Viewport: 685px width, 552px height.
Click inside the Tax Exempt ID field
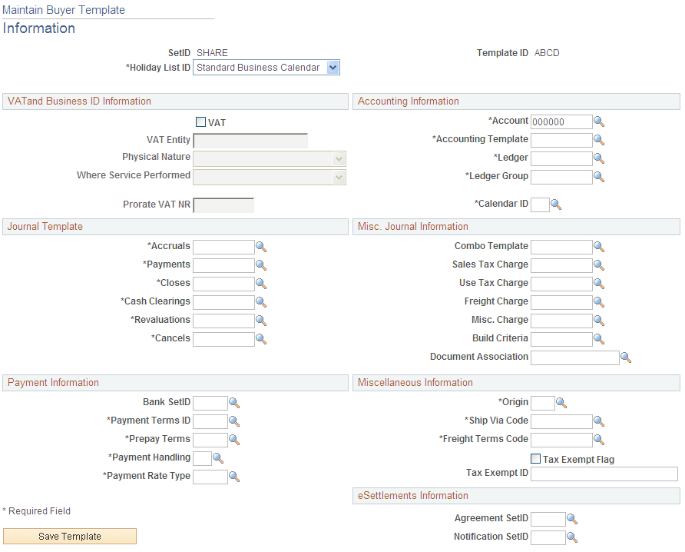tap(604, 474)
